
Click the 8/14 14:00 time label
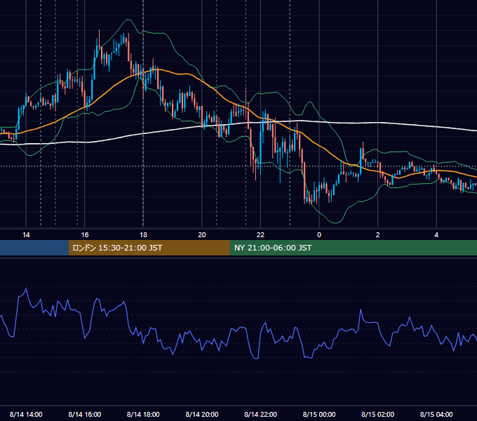click(x=26, y=414)
